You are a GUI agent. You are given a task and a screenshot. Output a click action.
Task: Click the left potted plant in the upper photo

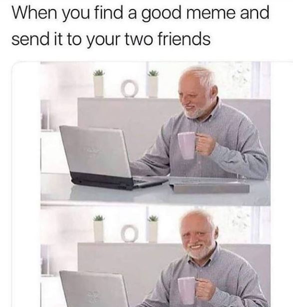98,83
